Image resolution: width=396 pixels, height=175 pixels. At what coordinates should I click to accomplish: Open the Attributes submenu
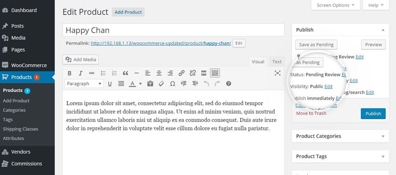tap(13, 139)
